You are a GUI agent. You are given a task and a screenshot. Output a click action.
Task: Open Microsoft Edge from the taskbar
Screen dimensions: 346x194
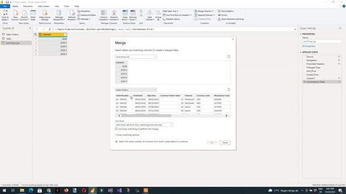click(x=31, y=190)
